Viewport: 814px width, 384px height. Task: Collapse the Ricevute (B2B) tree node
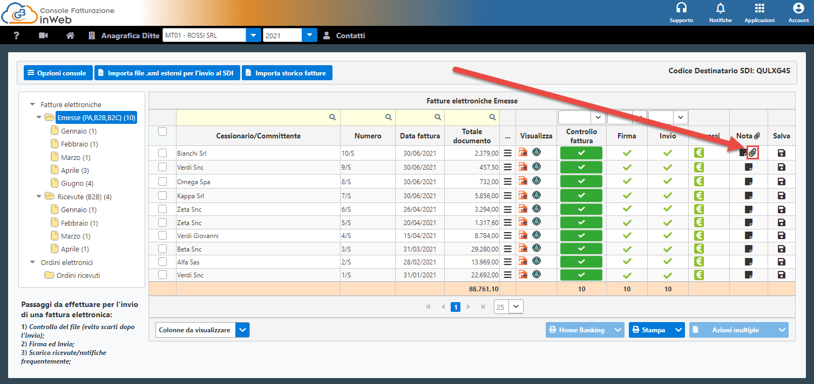tap(39, 197)
